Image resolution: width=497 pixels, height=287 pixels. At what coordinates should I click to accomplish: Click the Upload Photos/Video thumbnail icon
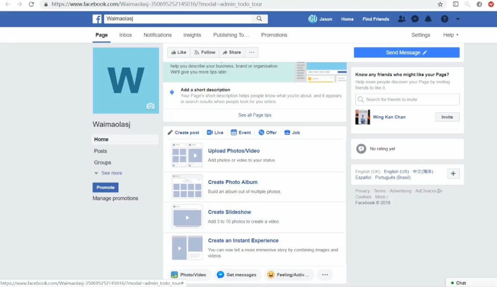pos(187,155)
